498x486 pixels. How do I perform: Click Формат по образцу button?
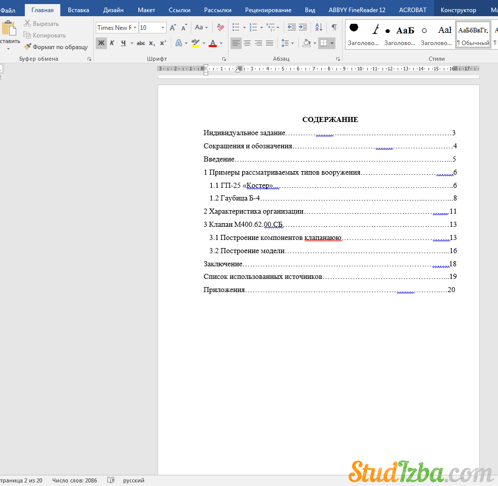(56, 47)
